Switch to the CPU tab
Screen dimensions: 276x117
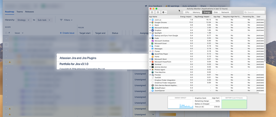coord(187,12)
